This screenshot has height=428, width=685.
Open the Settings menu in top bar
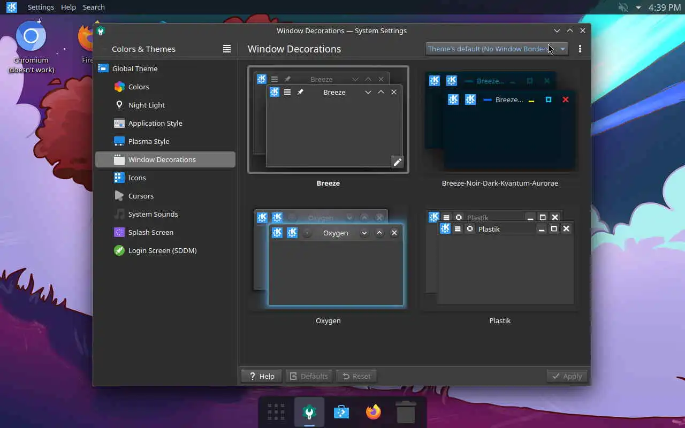[x=41, y=7]
